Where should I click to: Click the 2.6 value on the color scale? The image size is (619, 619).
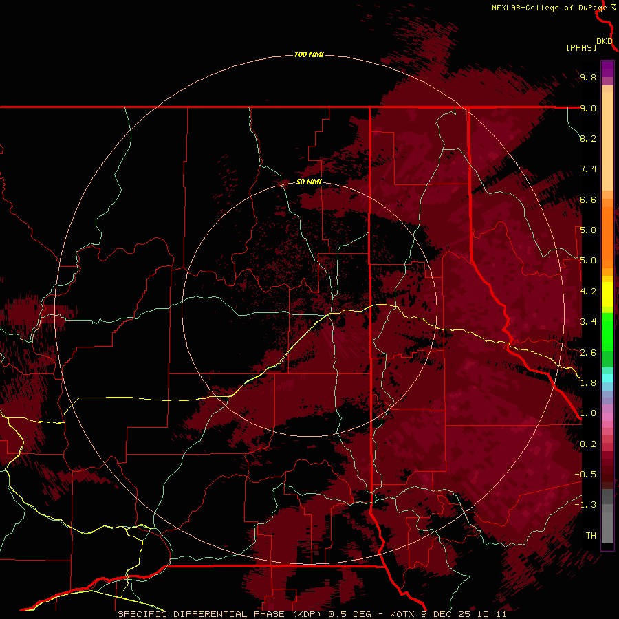(588, 353)
